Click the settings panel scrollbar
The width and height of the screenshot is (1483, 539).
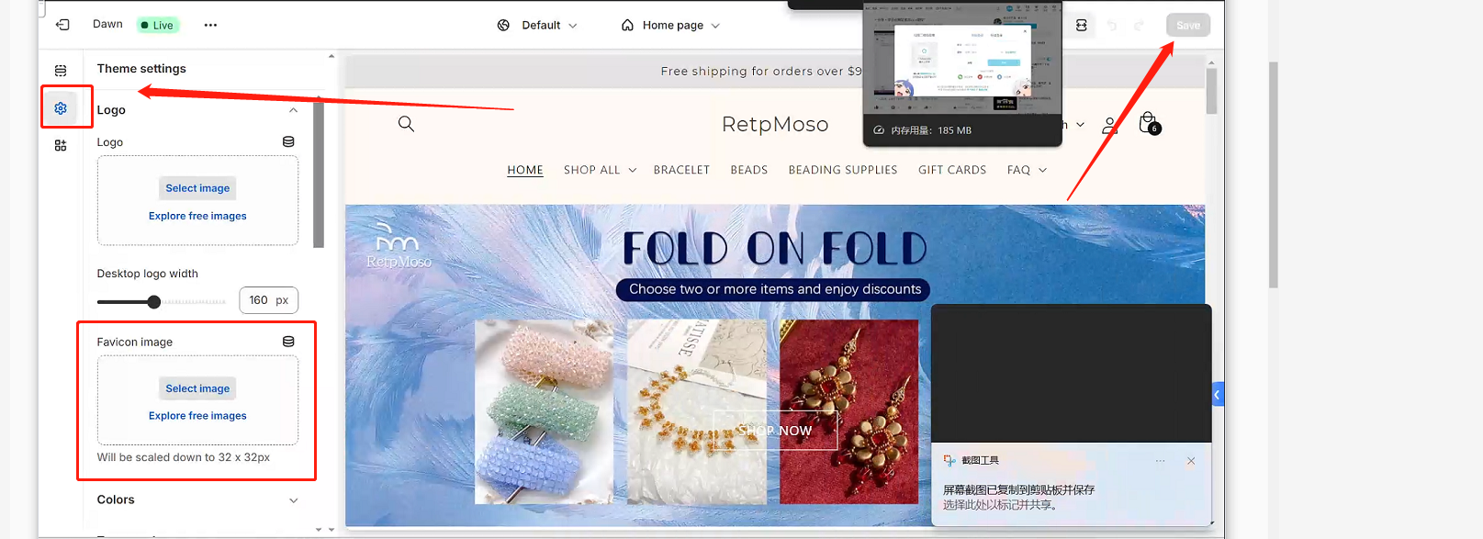click(x=319, y=174)
